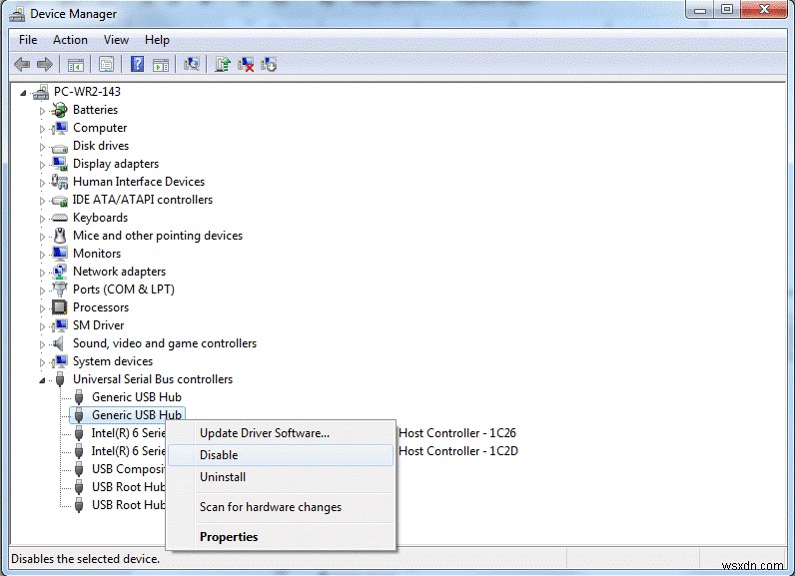
Task: Toggle the console tree pane toolbar icon
Action: 76,65
